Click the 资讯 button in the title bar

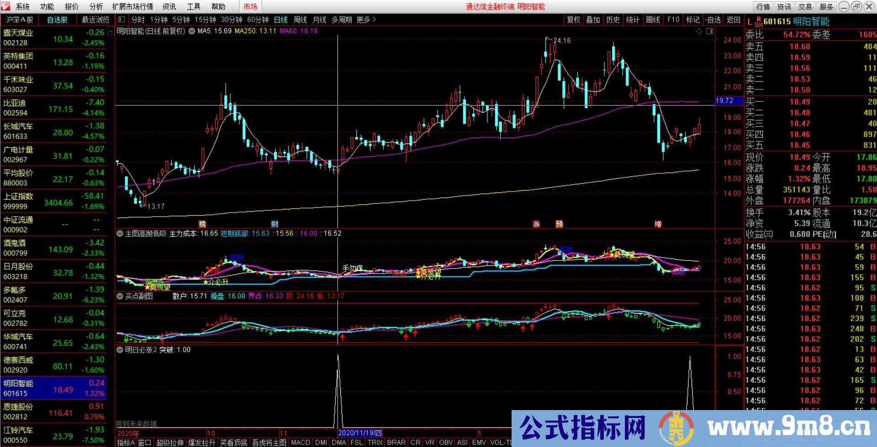784,7
